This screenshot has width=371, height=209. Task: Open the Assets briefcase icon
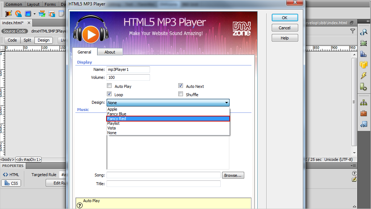363,113
